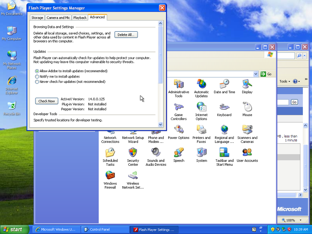Switch to Microsoft Windows Update taskbar button

57,230
